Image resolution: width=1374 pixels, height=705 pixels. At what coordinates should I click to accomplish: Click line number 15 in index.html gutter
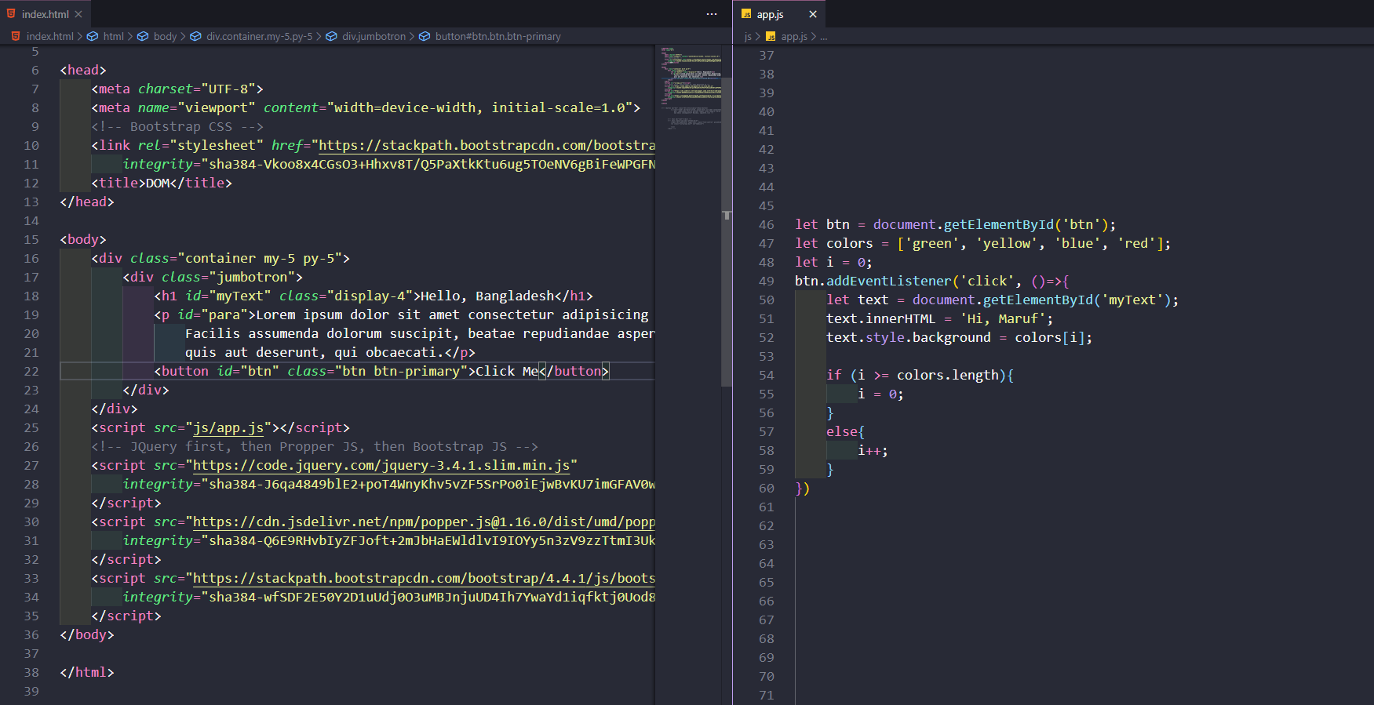pyautogui.click(x=31, y=239)
